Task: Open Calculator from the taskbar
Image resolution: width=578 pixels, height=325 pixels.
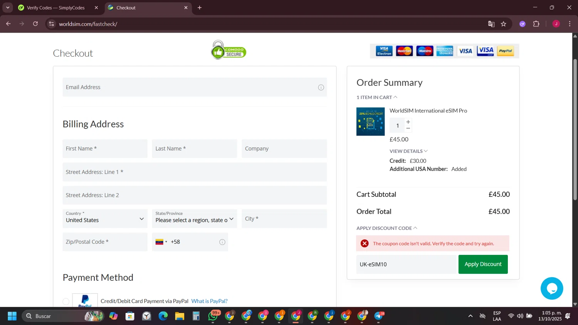Action: [196, 316]
